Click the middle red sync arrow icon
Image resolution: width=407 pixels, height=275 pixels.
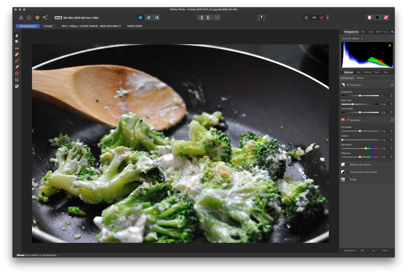coord(209,18)
